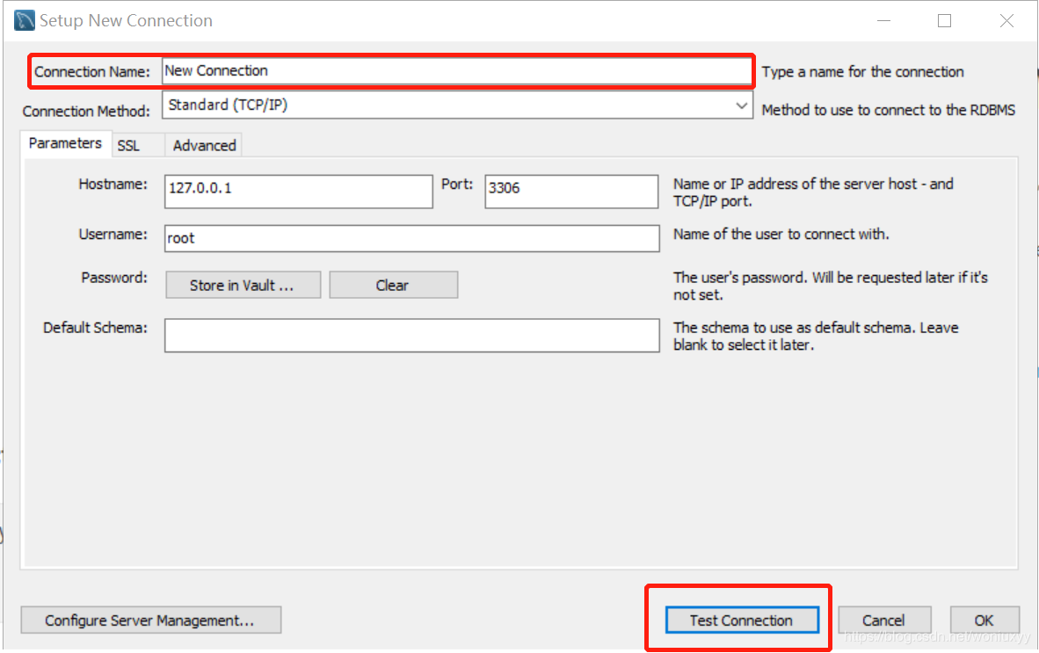Click the Default Schema field

click(411, 335)
